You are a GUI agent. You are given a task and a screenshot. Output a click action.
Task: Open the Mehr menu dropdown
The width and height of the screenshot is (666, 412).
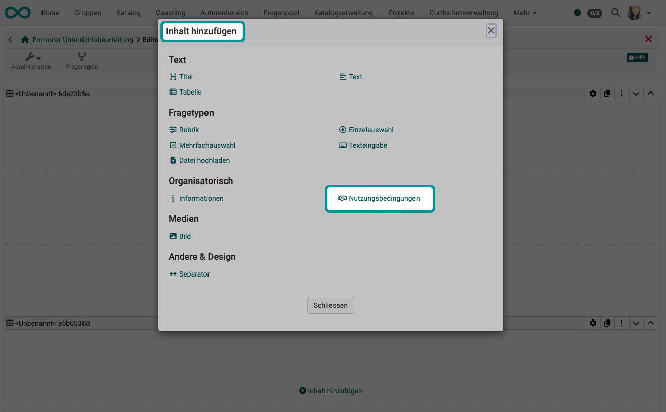pos(525,13)
